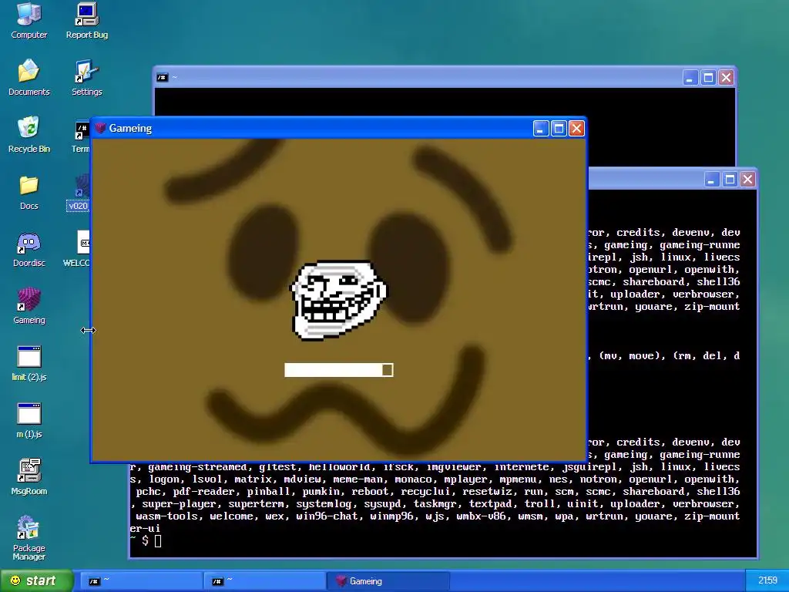Open the Computer desktop icon

click(x=29, y=20)
